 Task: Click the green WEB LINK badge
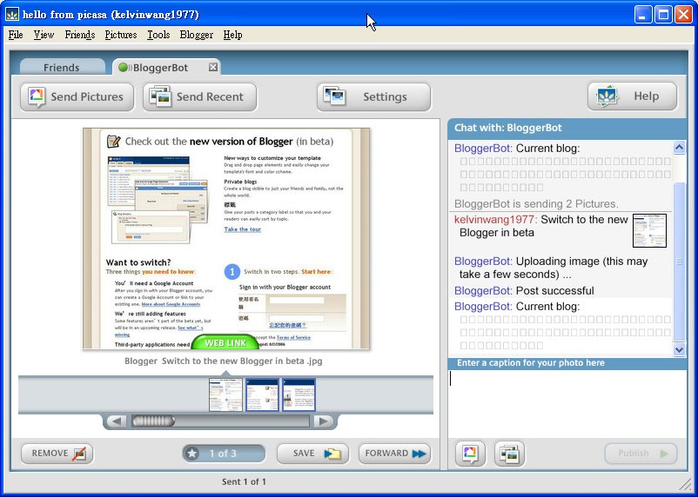(x=225, y=342)
